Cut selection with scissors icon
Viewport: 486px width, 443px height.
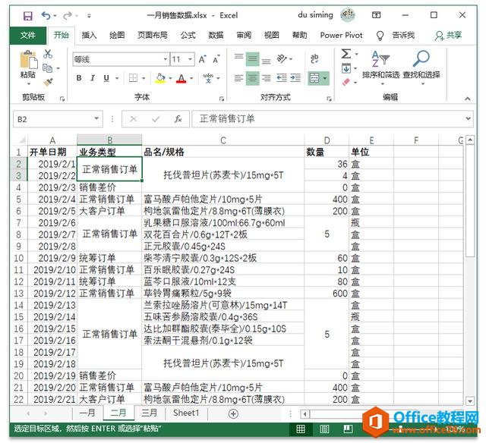click(x=48, y=54)
